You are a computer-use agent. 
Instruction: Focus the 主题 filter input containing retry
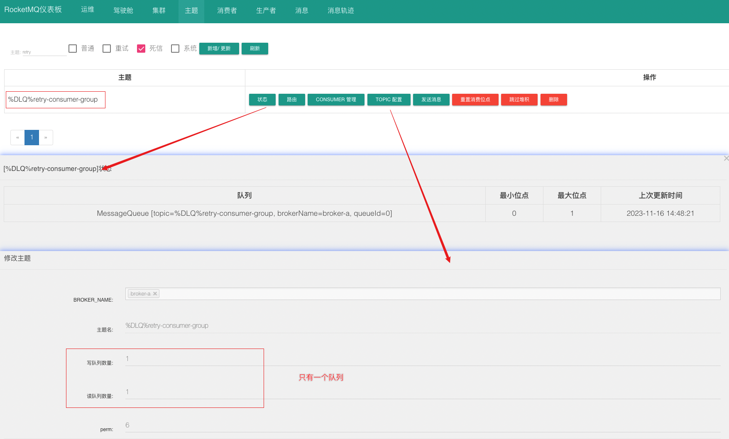(44, 52)
